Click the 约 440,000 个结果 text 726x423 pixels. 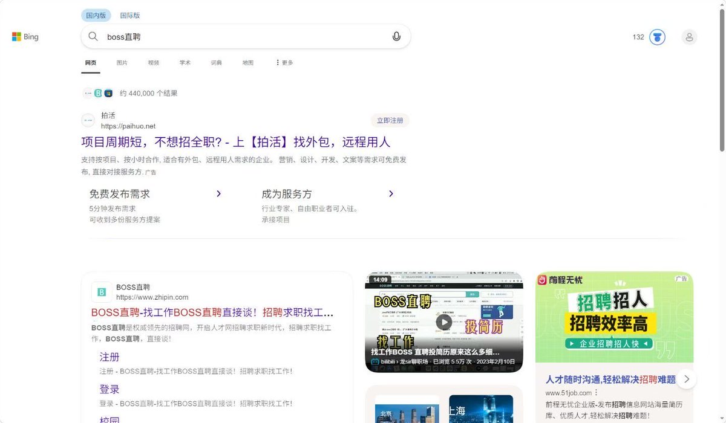pyautogui.click(x=149, y=93)
